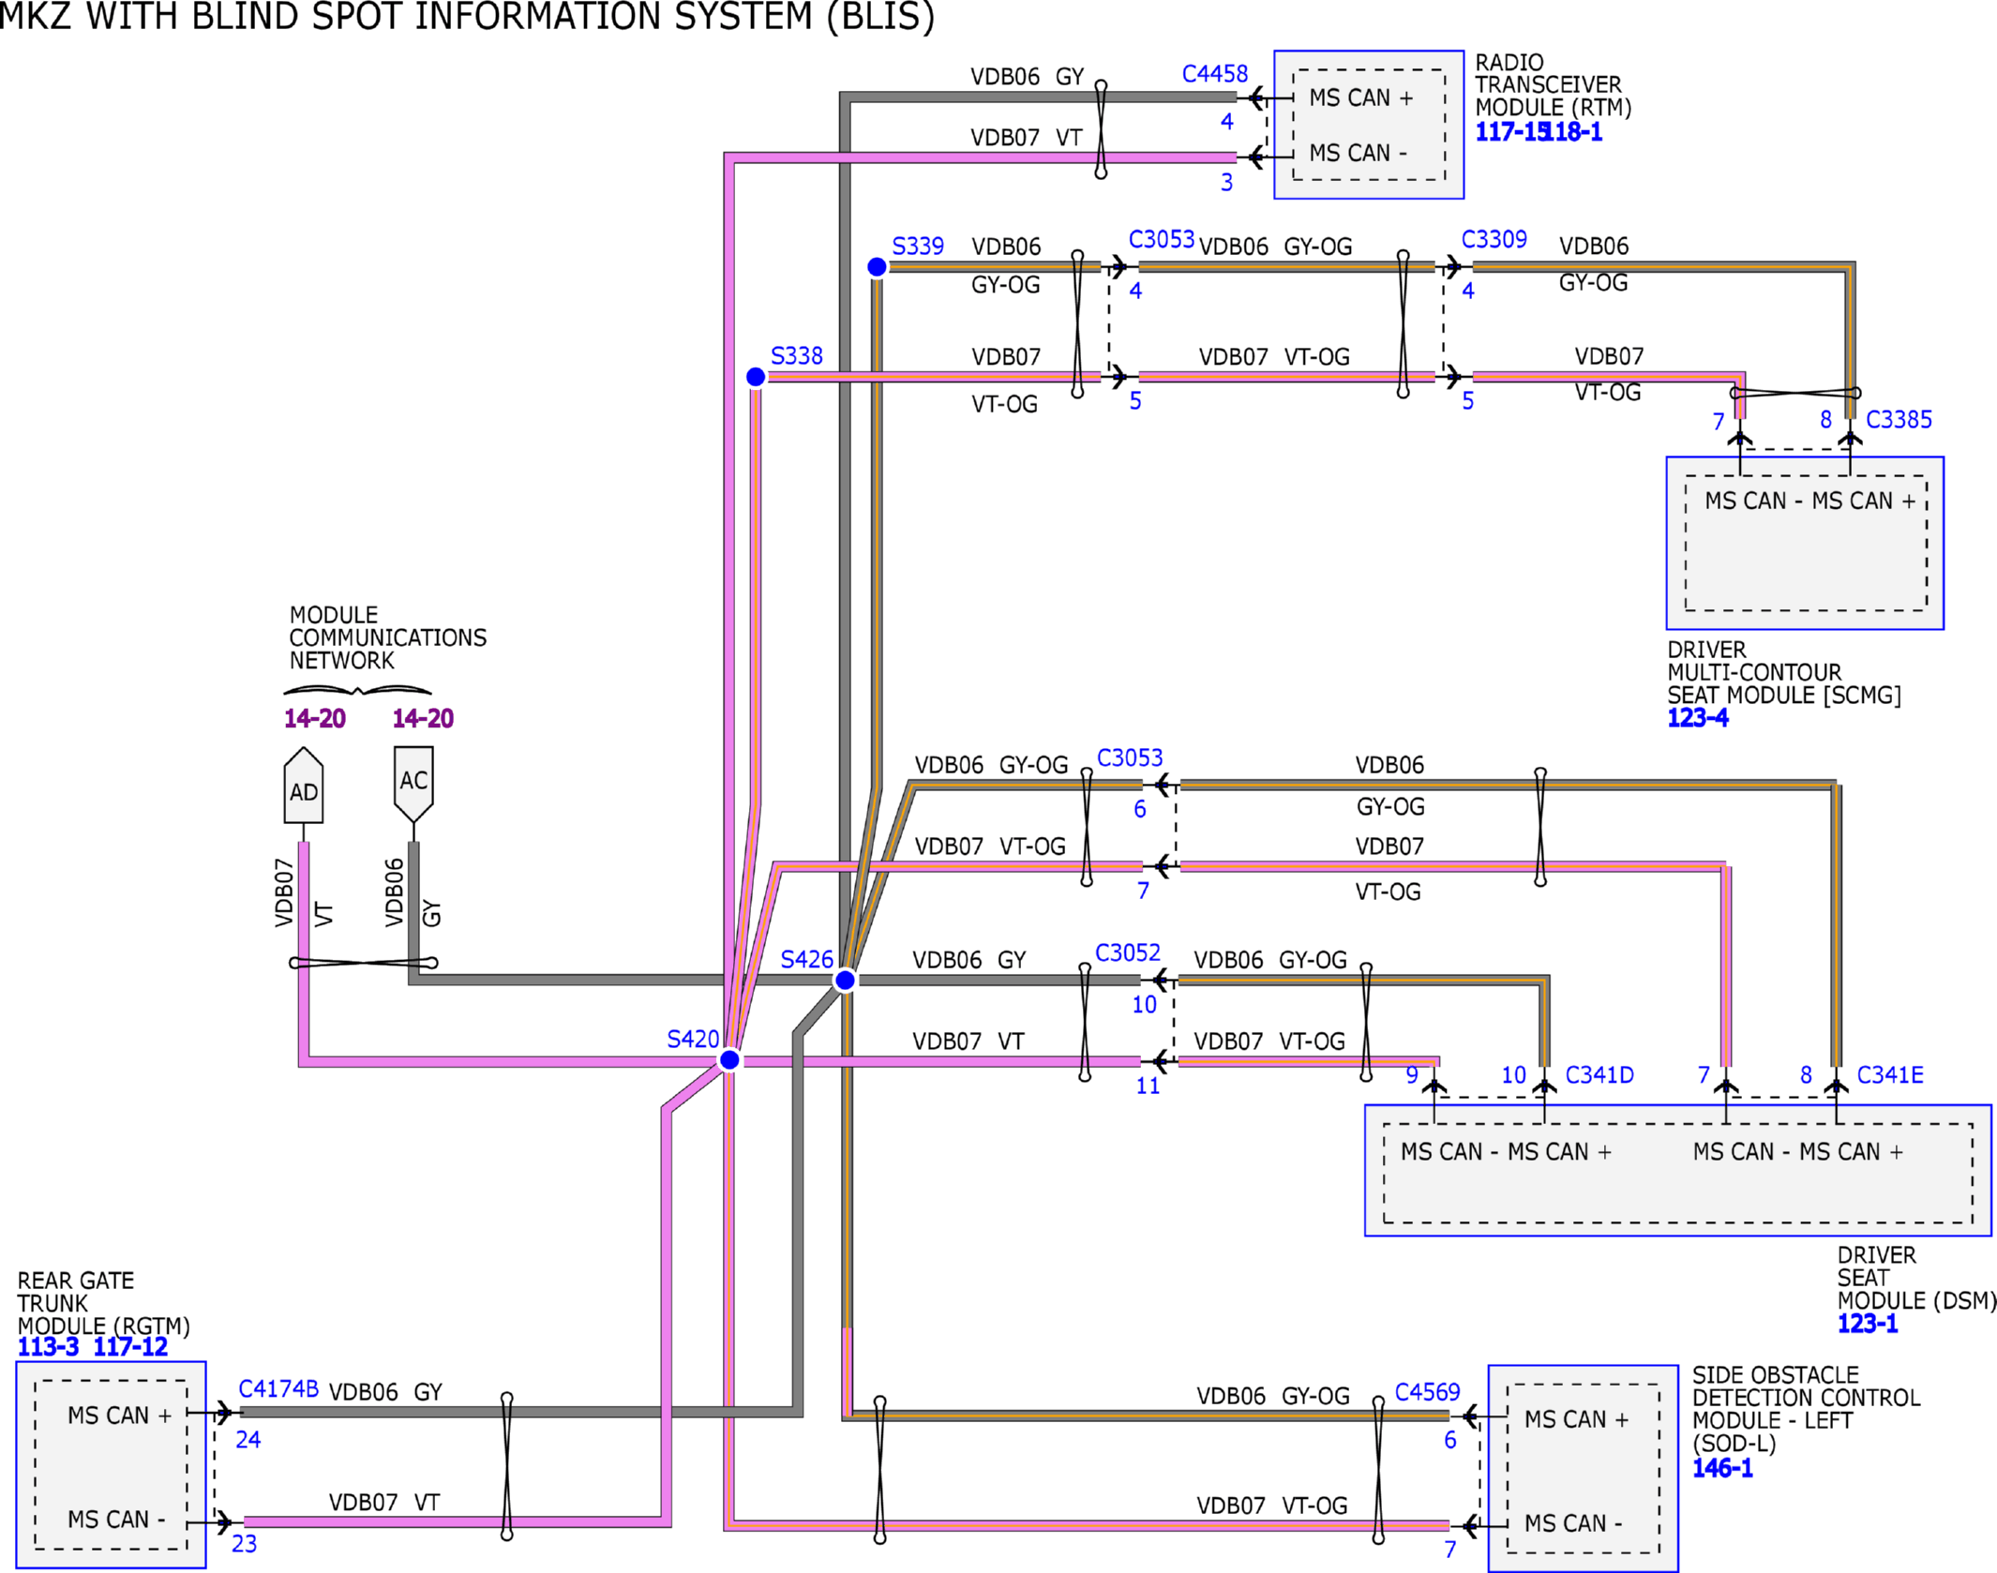Open the 123-4 page link under SCMG

(x=1698, y=718)
